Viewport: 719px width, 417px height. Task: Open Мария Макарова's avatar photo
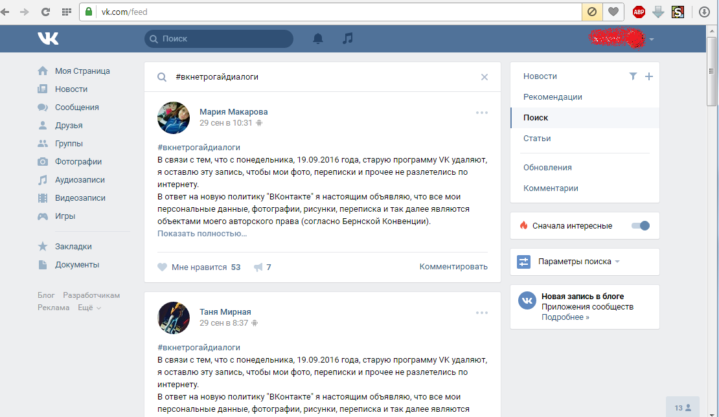[174, 118]
